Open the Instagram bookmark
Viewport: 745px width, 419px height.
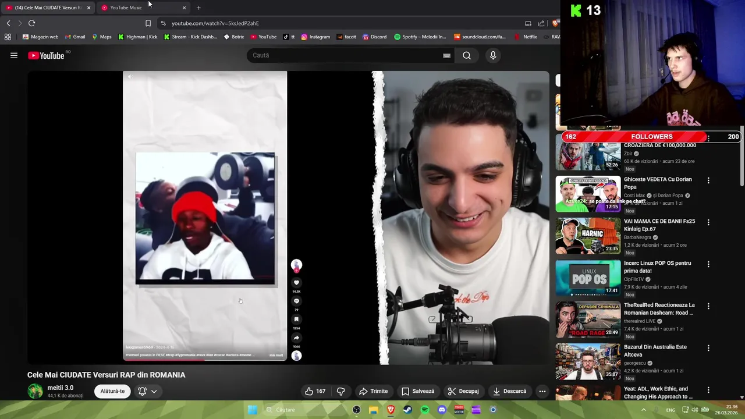point(315,37)
